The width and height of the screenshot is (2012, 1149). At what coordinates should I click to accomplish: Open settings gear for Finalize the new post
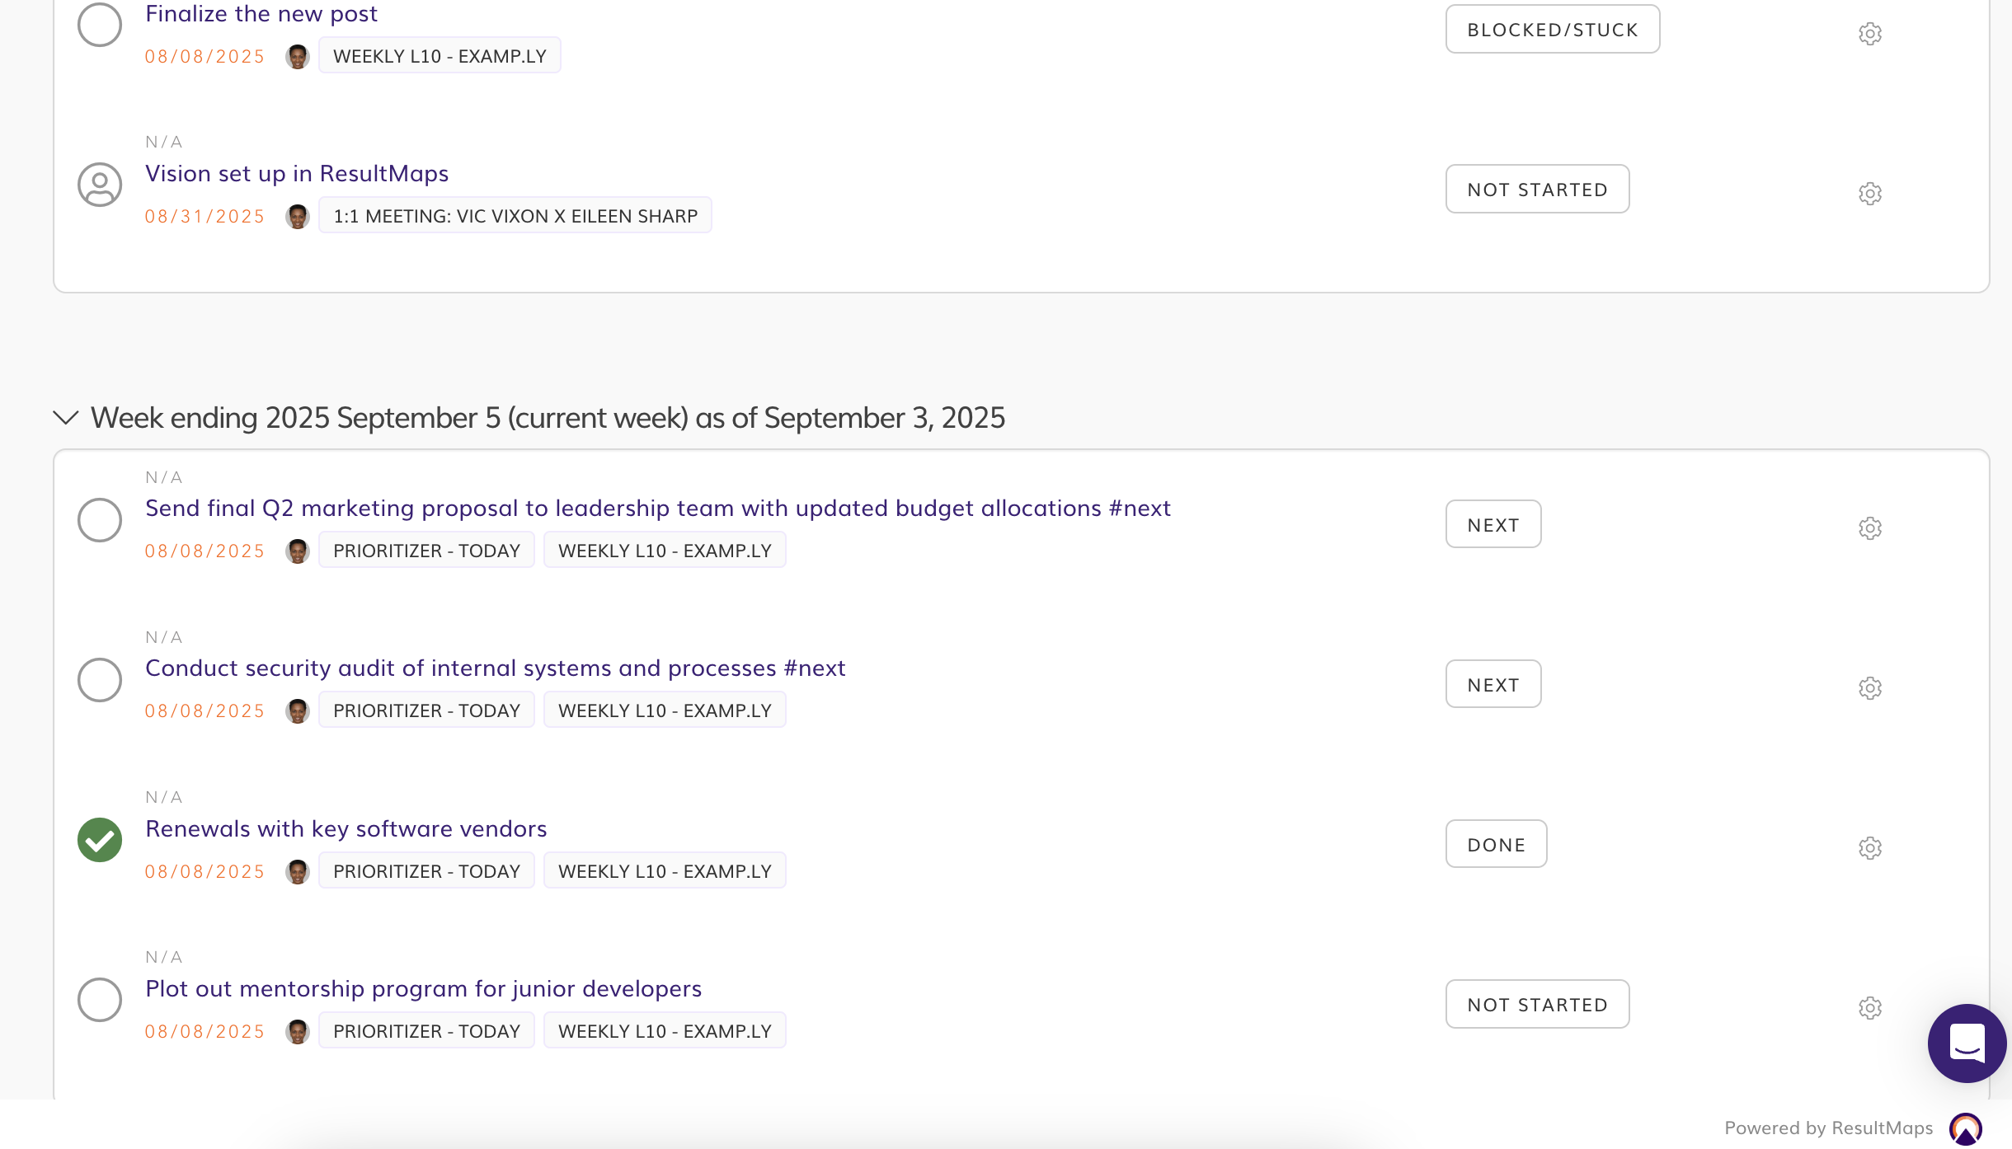click(x=1869, y=34)
